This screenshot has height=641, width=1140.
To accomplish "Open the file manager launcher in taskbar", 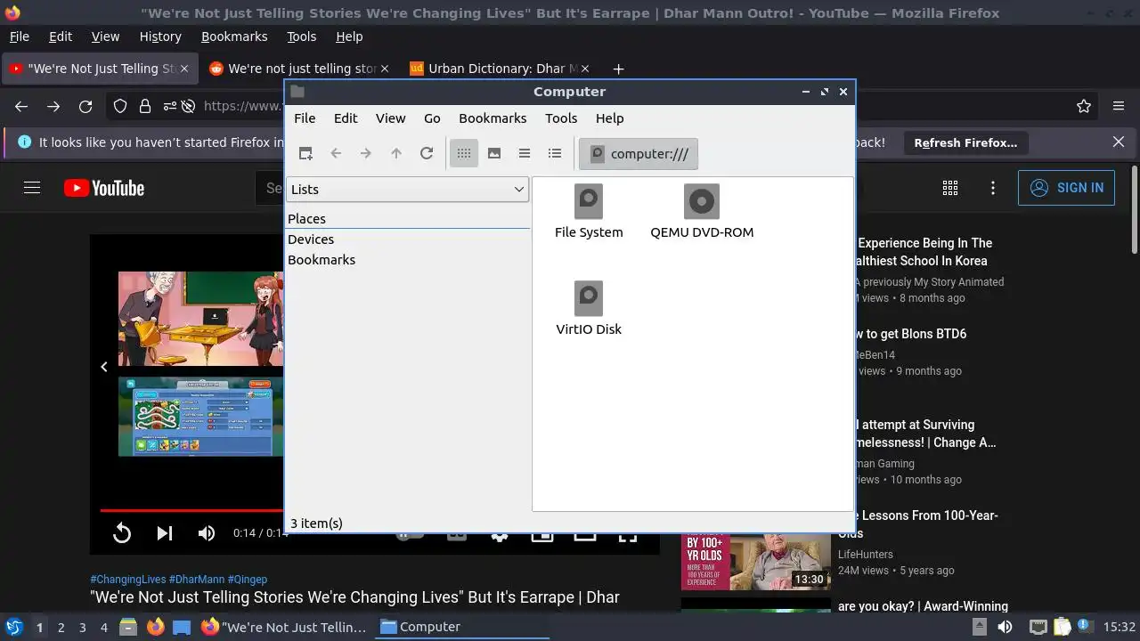I will click(x=127, y=627).
